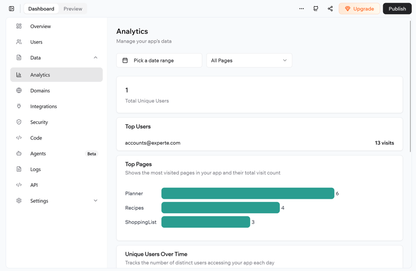Select the Dashboard tab
This screenshot has width=416, height=271.
41,9
